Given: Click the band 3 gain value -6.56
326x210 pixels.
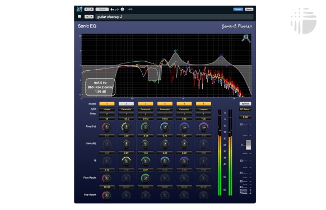Looking at the screenshot, I should tap(146, 136).
